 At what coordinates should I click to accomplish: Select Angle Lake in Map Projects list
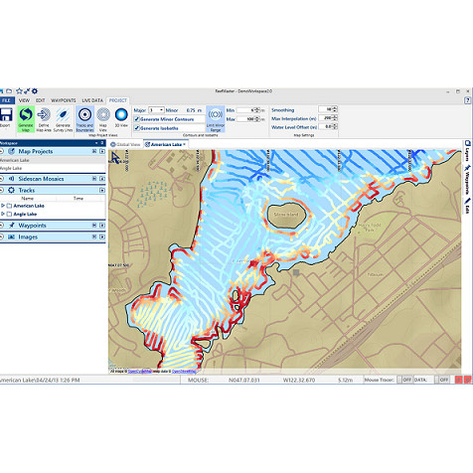click(53, 168)
